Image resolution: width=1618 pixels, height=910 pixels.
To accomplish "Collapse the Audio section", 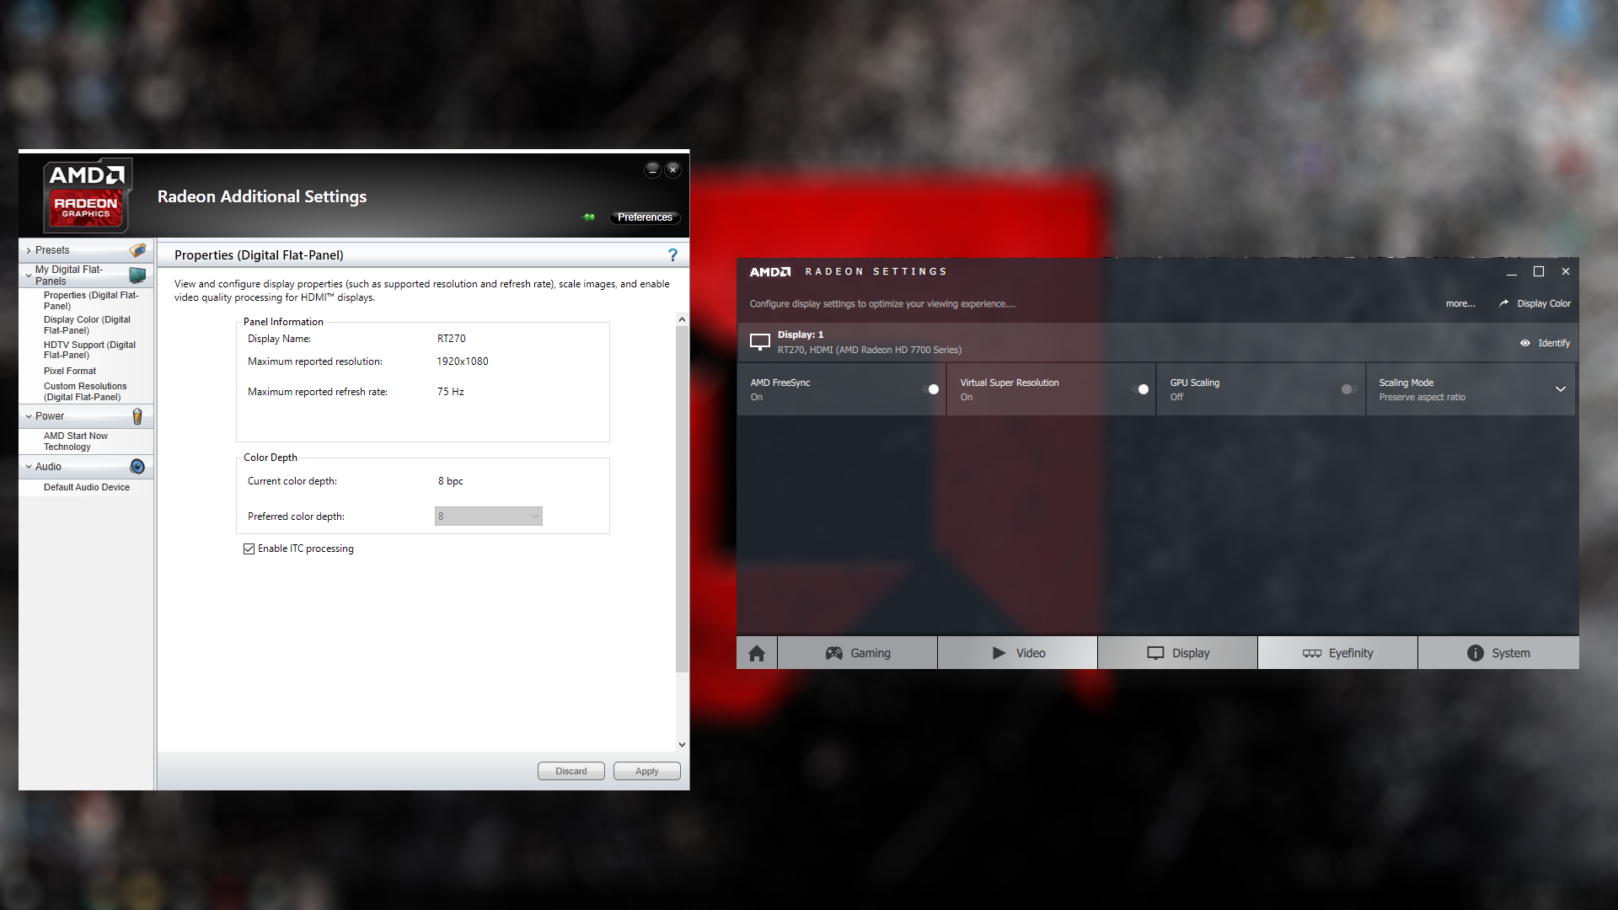I will [29, 467].
